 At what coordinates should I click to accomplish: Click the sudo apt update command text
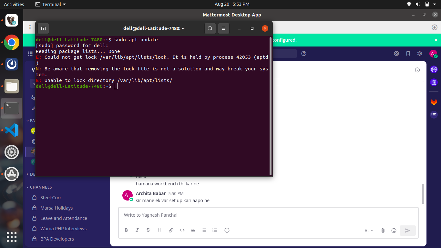coord(136,40)
